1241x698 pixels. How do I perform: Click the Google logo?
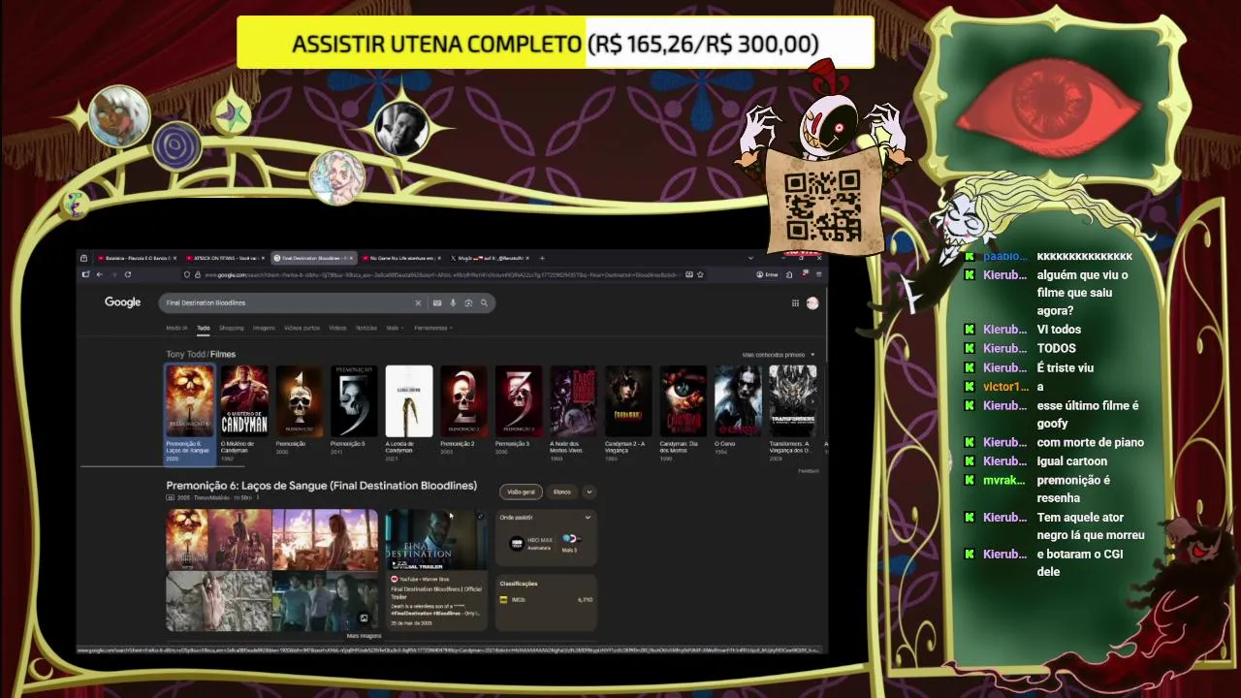tap(123, 302)
